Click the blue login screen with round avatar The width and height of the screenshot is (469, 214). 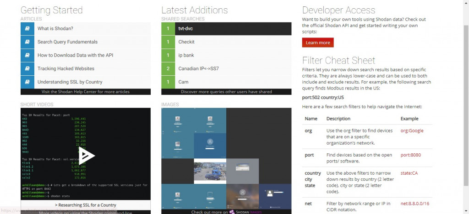[x=210, y=146]
